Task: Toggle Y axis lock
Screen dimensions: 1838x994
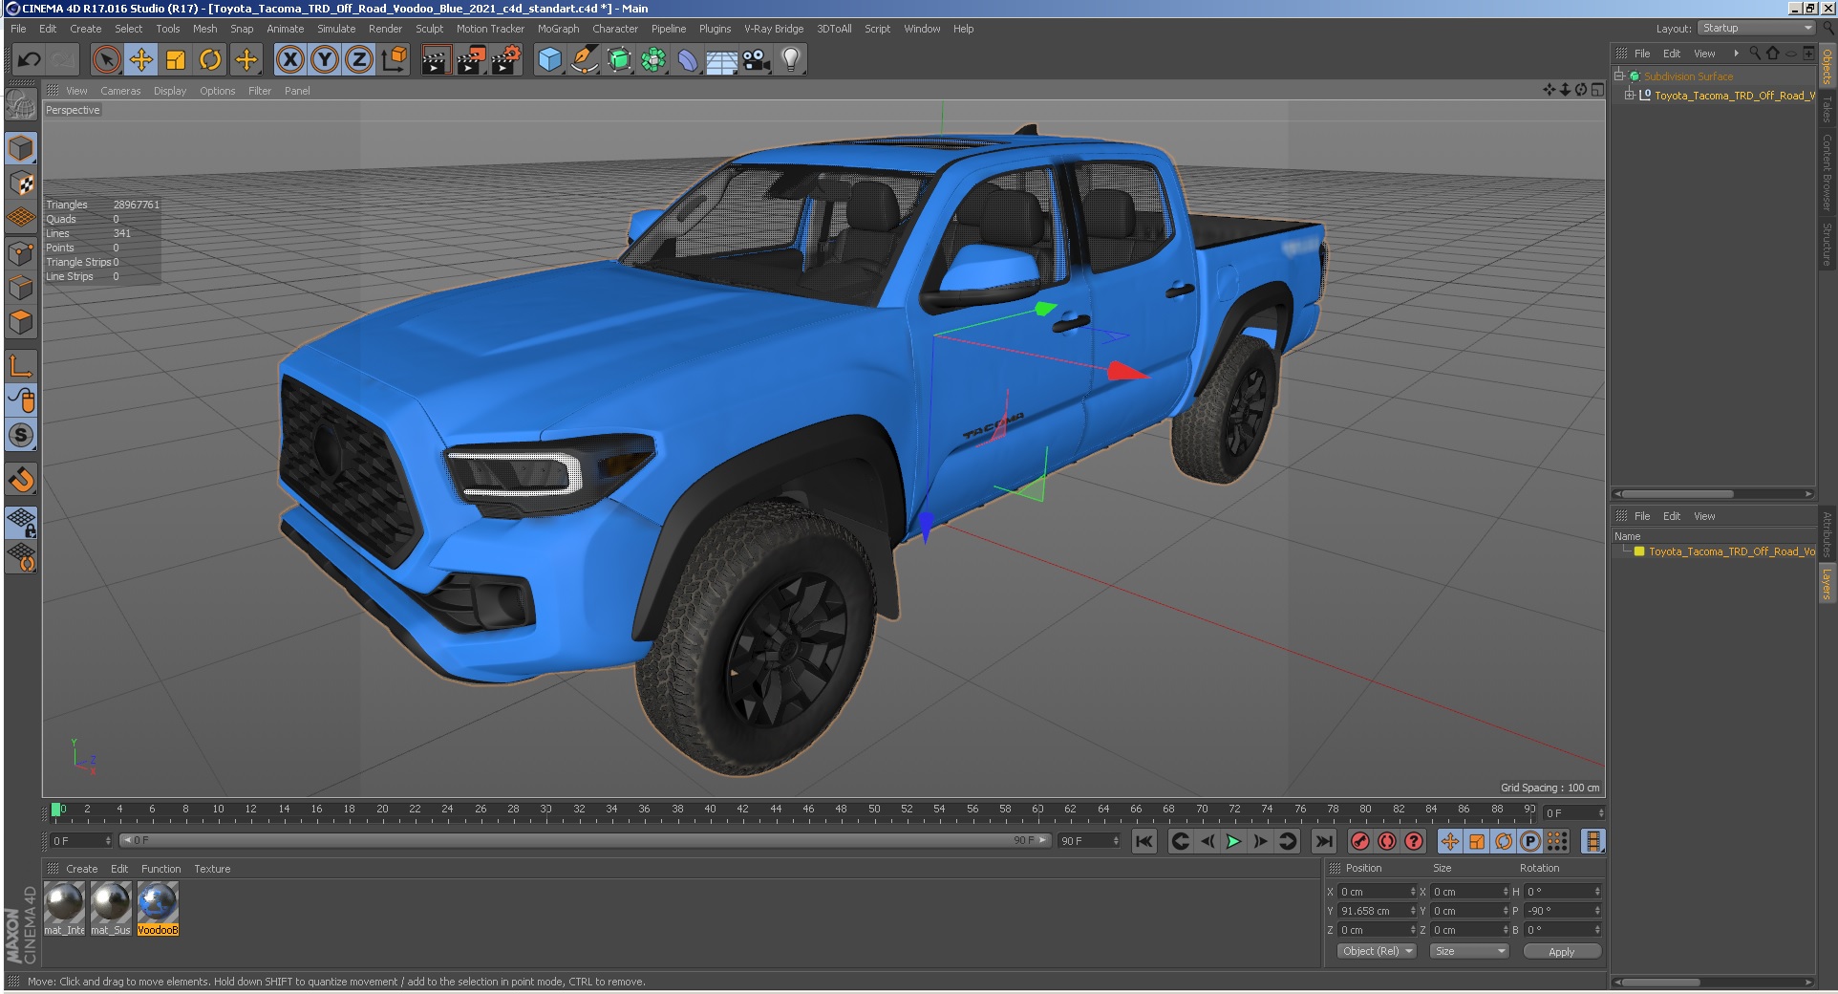Action: [x=325, y=59]
